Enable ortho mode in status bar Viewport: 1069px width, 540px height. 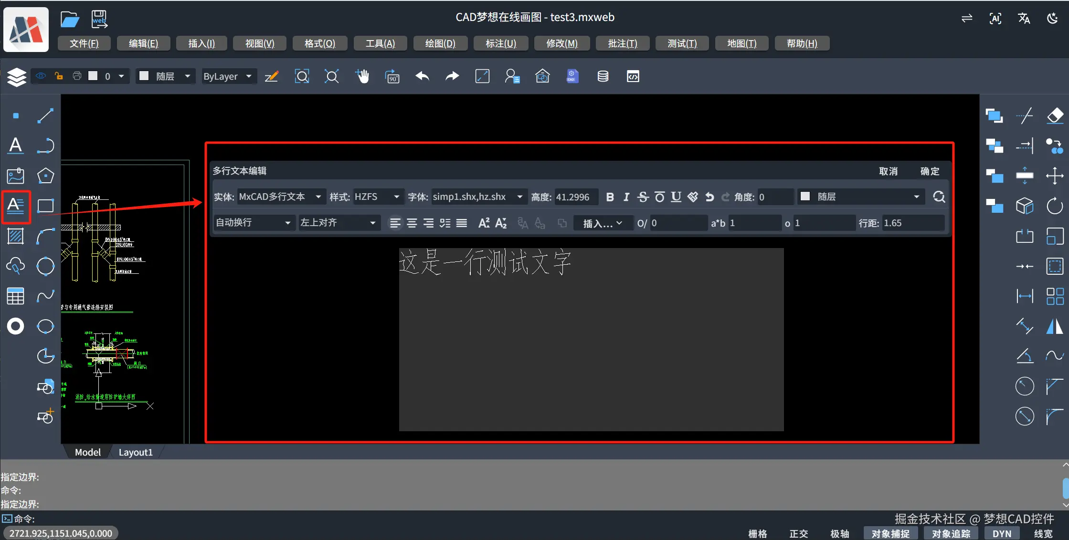pos(798,533)
